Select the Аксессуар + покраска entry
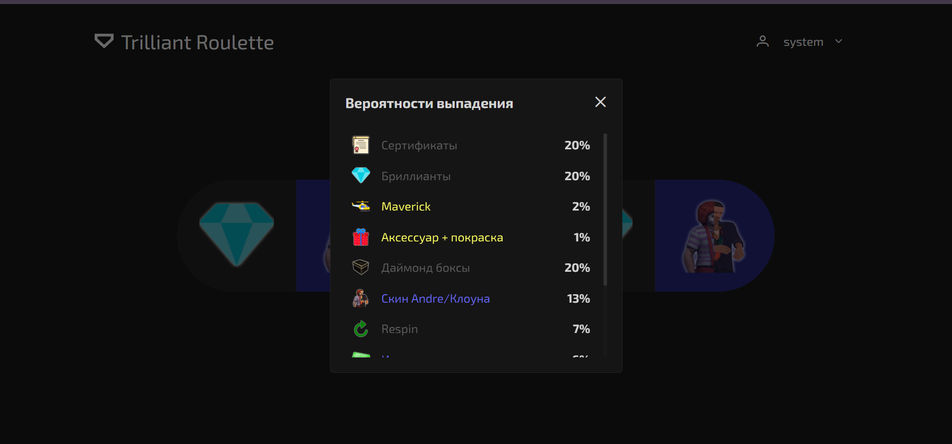952x444 pixels. (442, 237)
